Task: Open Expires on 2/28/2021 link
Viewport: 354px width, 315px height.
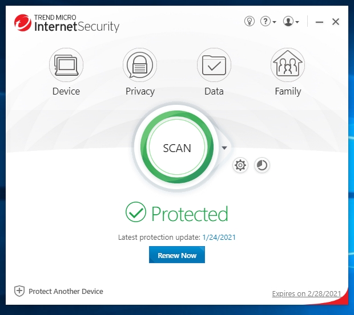Action: [307, 294]
